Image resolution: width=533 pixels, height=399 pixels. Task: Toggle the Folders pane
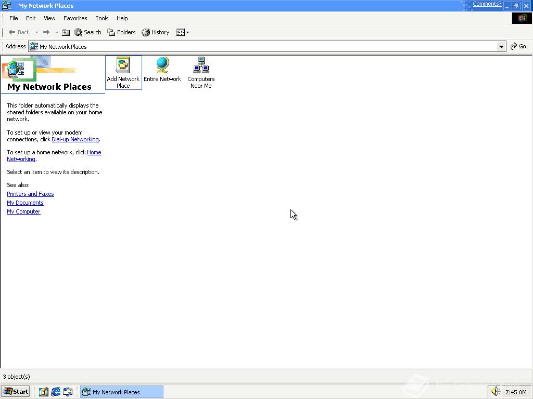(121, 32)
